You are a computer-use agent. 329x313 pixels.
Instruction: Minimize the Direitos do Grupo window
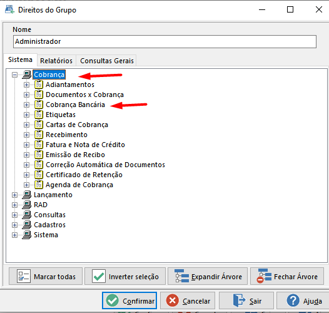point(262,9)
